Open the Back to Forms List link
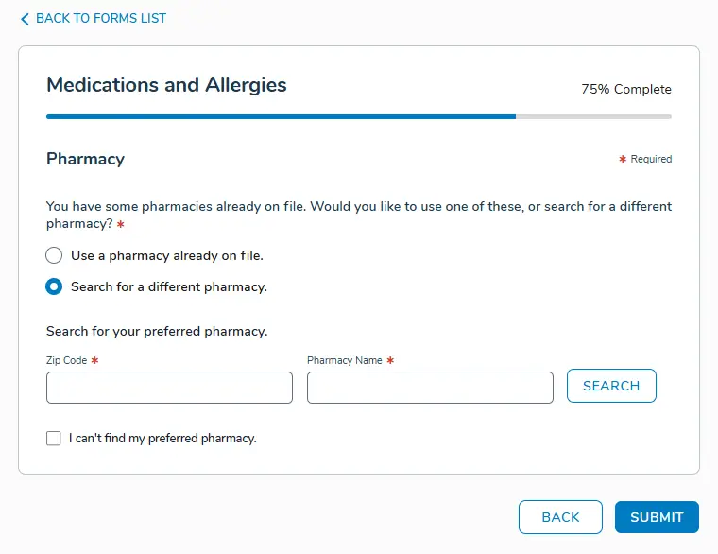This screenshot has width=718, height=554. pos(100,19)
